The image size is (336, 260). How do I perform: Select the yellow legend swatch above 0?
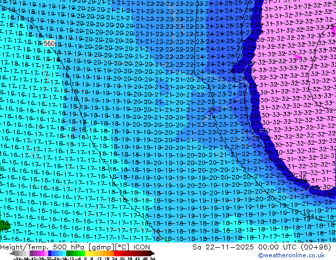click(x=87, y=254)
